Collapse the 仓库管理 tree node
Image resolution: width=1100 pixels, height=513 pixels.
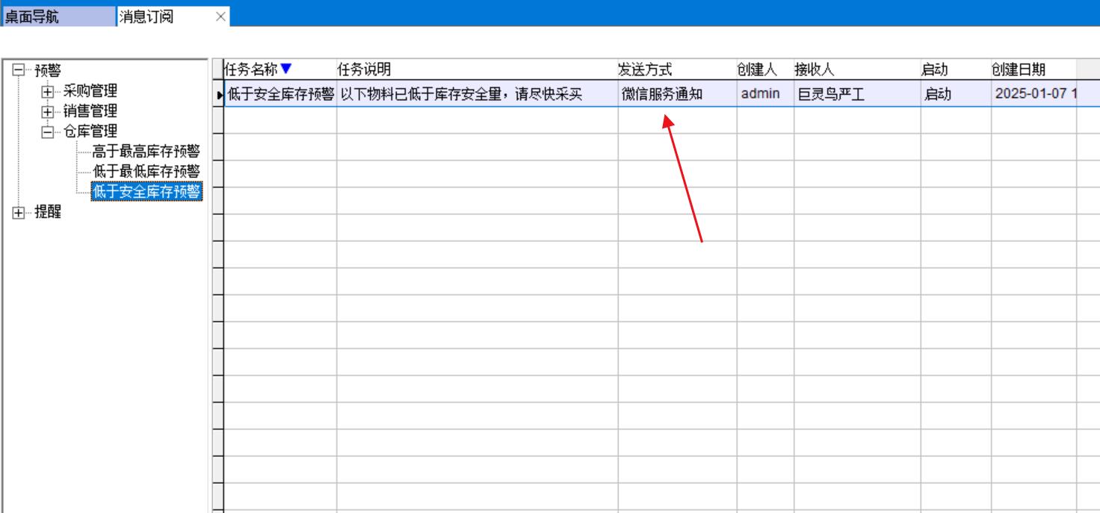point(48,132)
